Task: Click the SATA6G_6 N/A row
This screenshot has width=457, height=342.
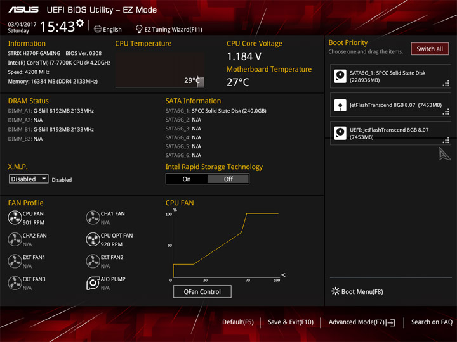Action: pyautogui.click(x=183, y=155)
